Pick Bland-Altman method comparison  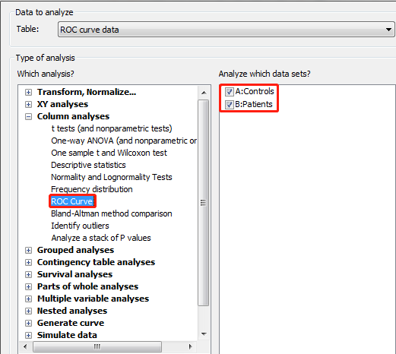point(112,213)
